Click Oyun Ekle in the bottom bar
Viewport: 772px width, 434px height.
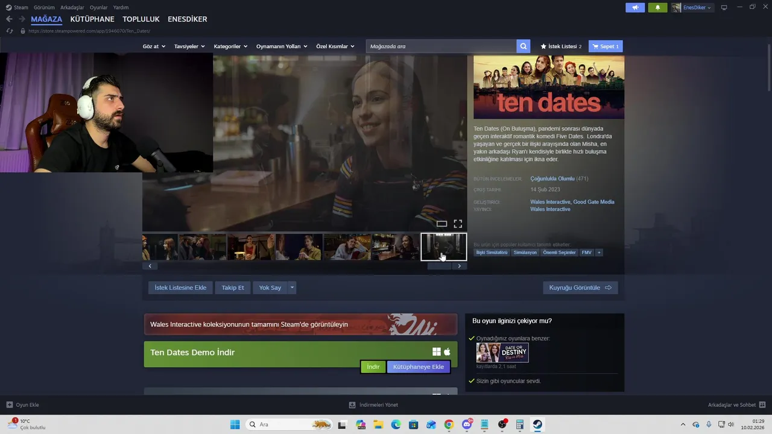click(22, 405)
